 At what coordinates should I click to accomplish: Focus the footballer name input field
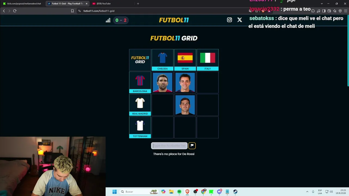click(x=169, y=146)
